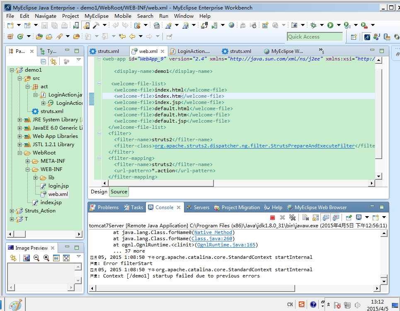400x311 pixels.
Task: Click the Debug bug icon
Action: [x=313, y=25]
